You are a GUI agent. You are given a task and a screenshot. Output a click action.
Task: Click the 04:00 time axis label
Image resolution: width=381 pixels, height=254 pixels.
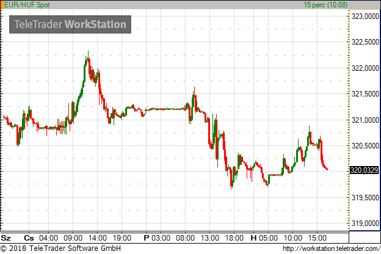click(x=49, y=238)
